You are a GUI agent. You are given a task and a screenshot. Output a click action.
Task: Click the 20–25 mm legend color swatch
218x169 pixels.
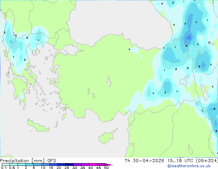coord(62,165)
